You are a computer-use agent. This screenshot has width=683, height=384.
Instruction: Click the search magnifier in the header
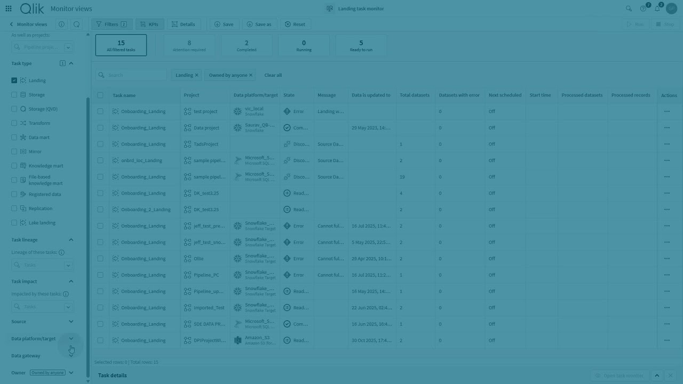629,9
